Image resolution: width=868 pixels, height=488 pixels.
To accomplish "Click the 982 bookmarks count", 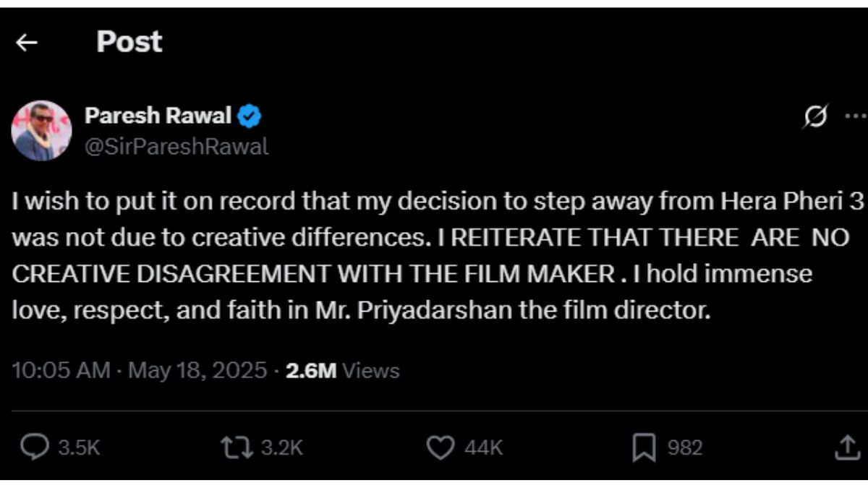I will pyautogui.click(x=684, y=448).
